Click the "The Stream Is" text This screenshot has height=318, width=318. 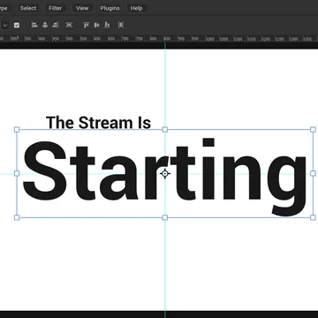98,123
